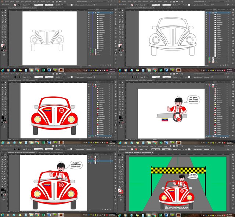235x217 pixels.
Task: Choose the Gradient tool in middle-right Illustrator window
Action: 123,104
